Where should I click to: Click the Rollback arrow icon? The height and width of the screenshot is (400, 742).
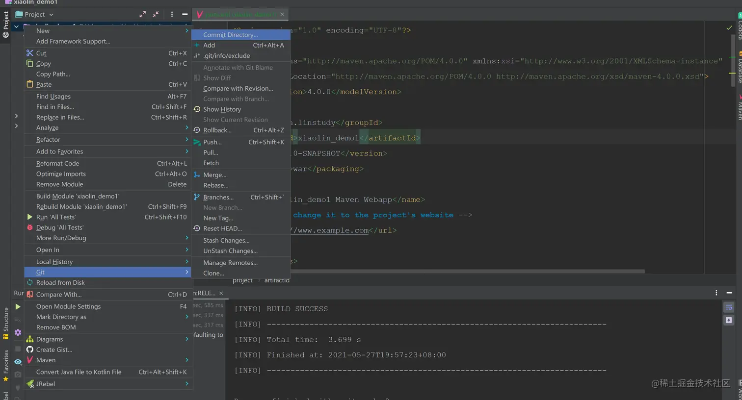(x=197, y=130)
